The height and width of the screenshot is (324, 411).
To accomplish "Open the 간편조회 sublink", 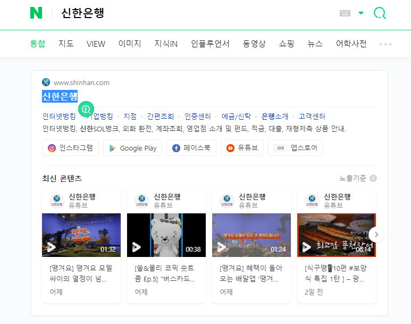I will [x=161, y=116].
